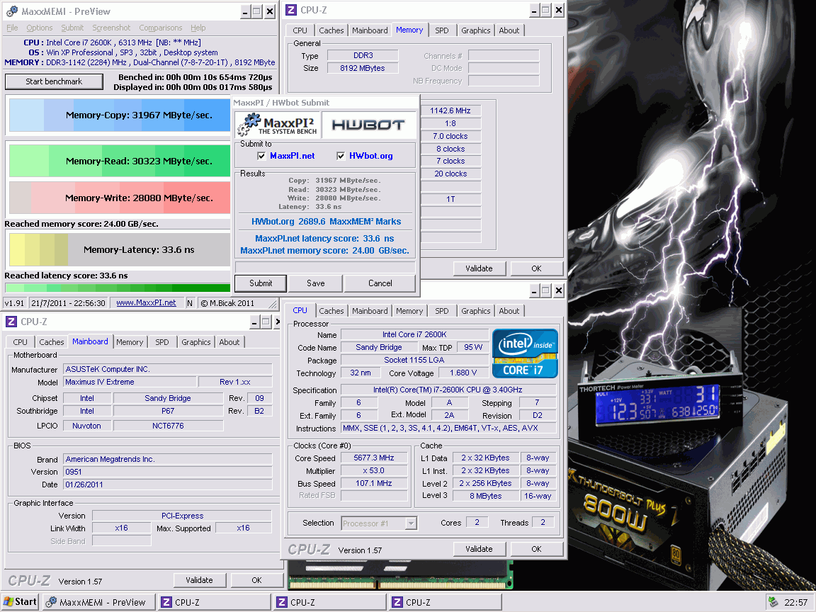Click CPU-Z Z icon in Mainboard window title
Viewport: 816px width, 612px height.
11,322
